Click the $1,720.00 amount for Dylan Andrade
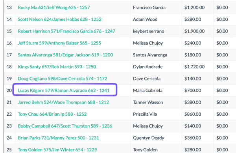The image size is (236, 153). 194,67
